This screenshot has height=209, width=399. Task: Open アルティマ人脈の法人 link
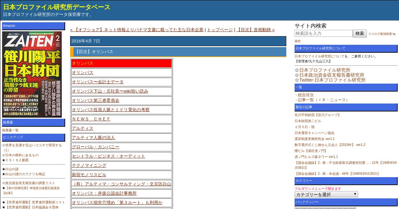pos(93,138)
